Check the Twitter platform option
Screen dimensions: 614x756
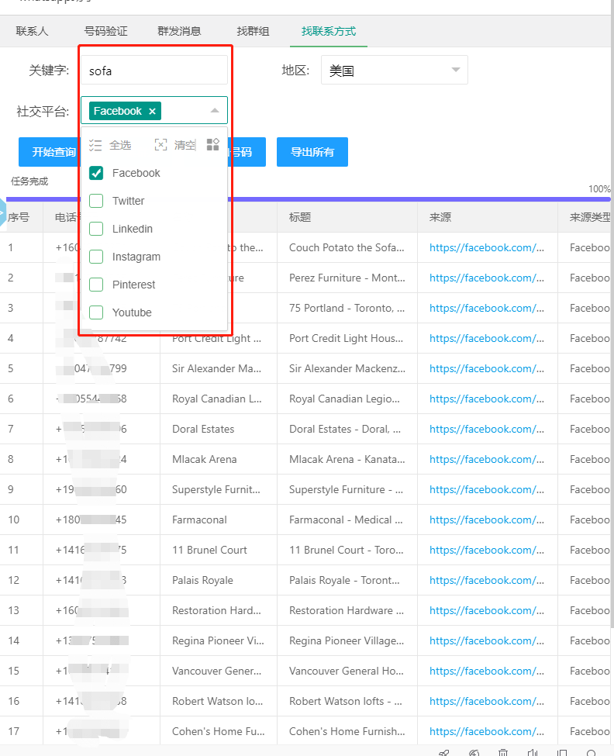point(97,201)
